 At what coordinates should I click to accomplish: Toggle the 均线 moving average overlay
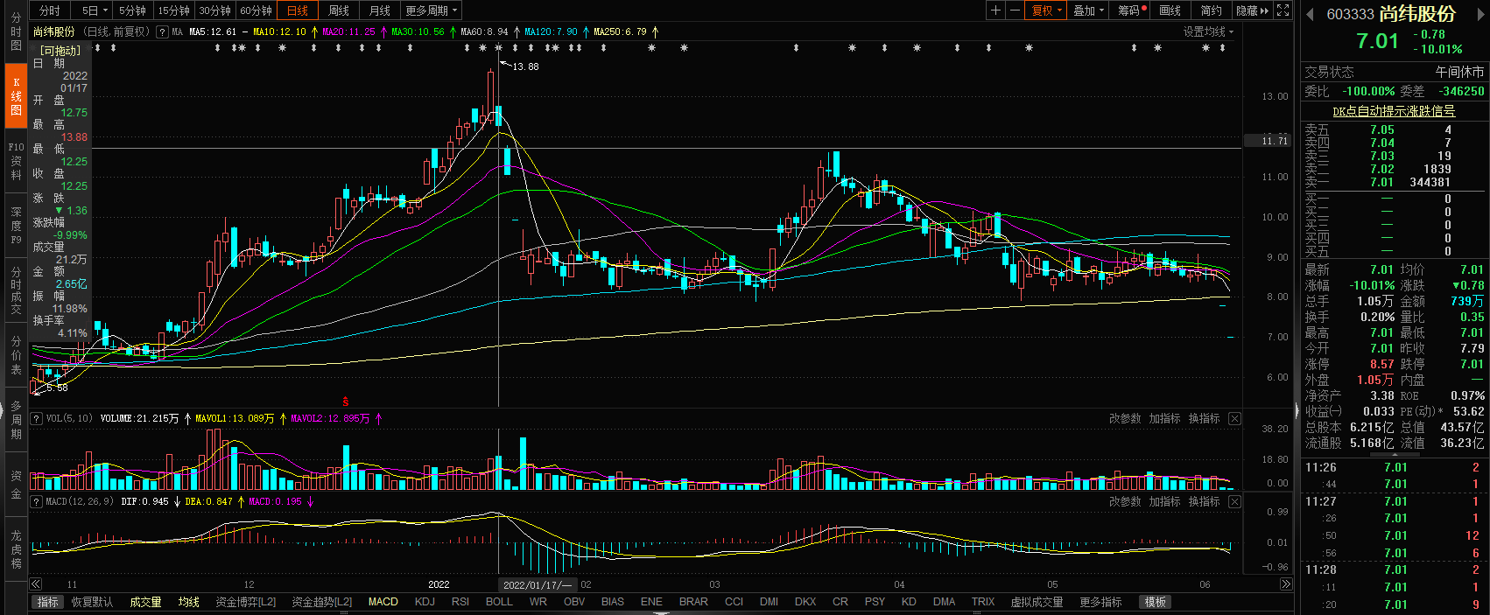[189, 602]
